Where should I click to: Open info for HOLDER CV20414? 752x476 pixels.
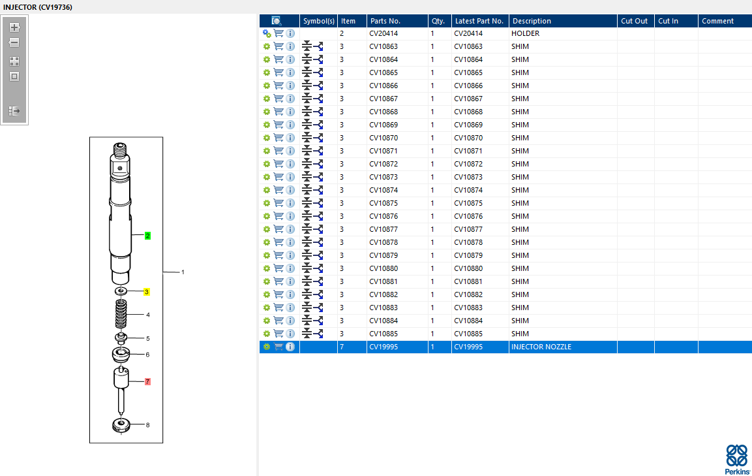click(290, 33)
